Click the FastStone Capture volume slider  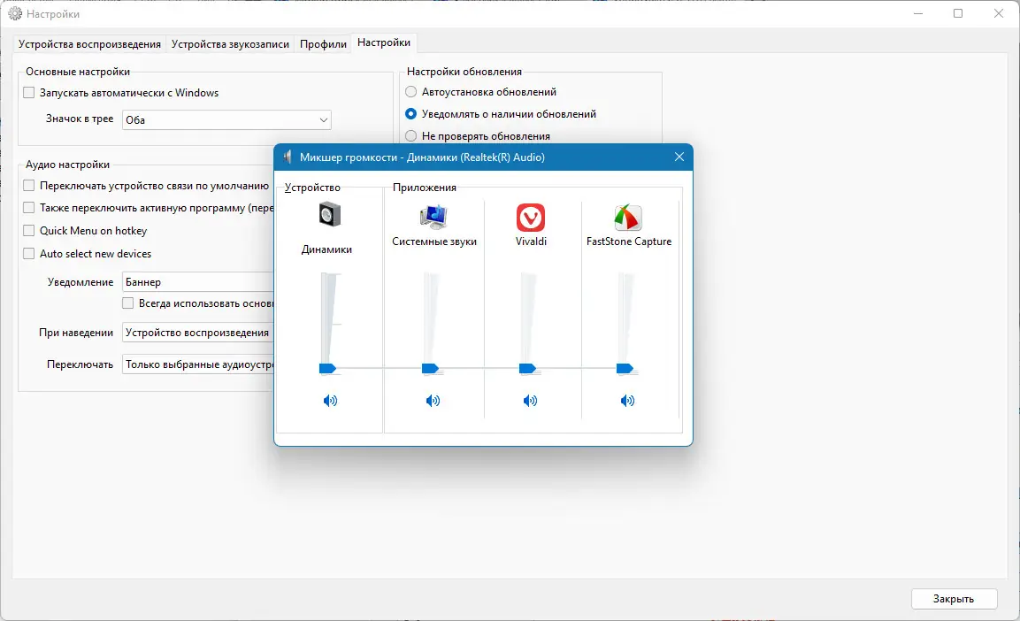[x=625, y=369]
